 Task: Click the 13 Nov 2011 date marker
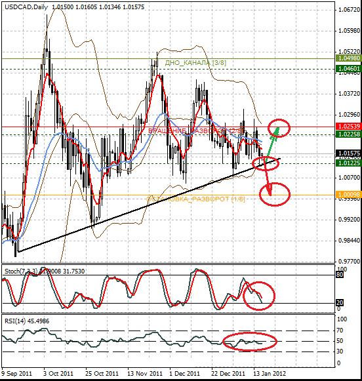[x=145, y=374]
